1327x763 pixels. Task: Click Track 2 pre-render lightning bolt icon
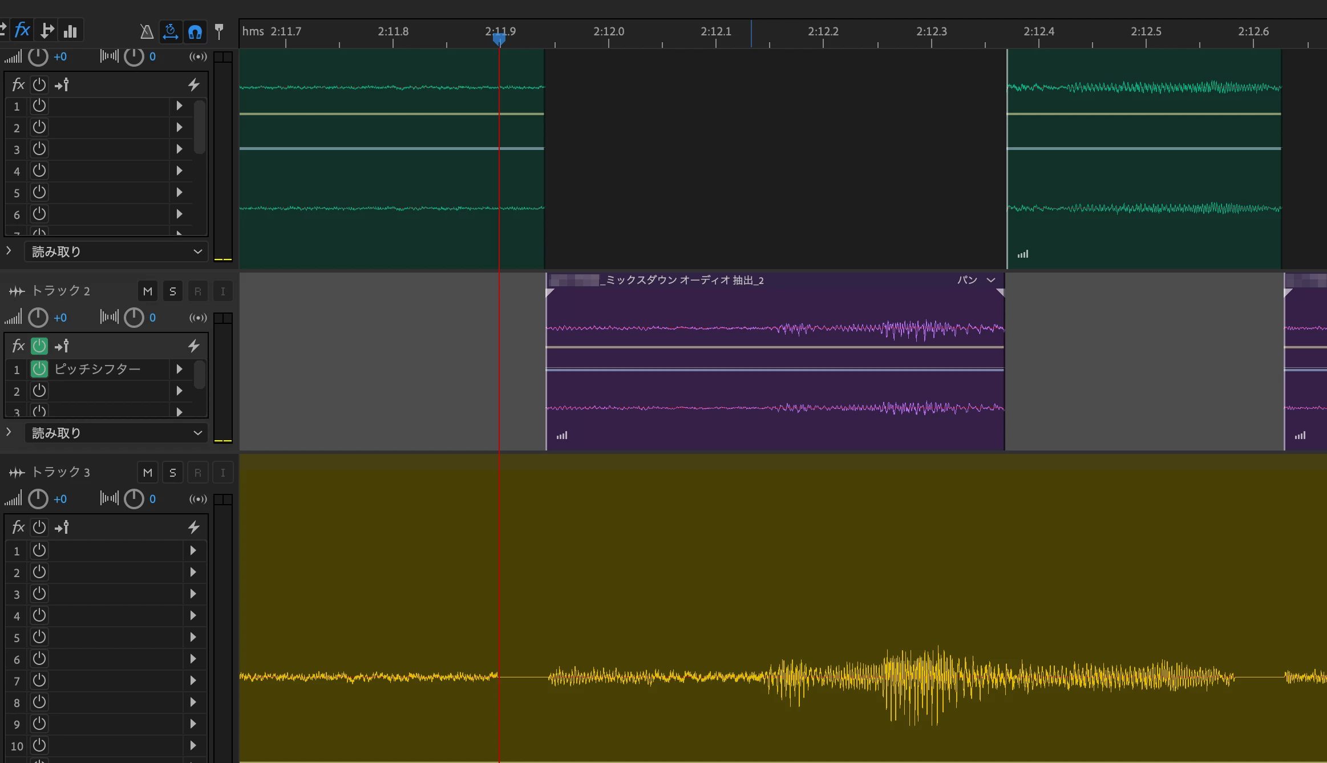click(x=193, y=346)
